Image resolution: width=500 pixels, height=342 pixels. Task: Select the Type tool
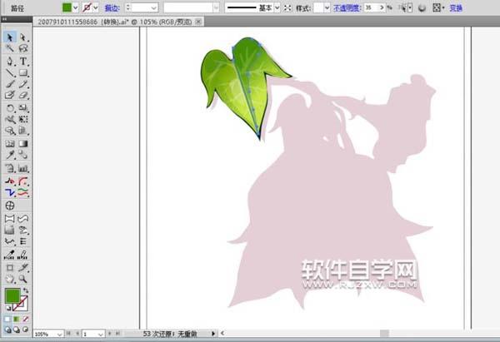click(23, 61)
